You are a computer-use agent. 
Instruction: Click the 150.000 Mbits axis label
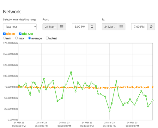point(10,54)
